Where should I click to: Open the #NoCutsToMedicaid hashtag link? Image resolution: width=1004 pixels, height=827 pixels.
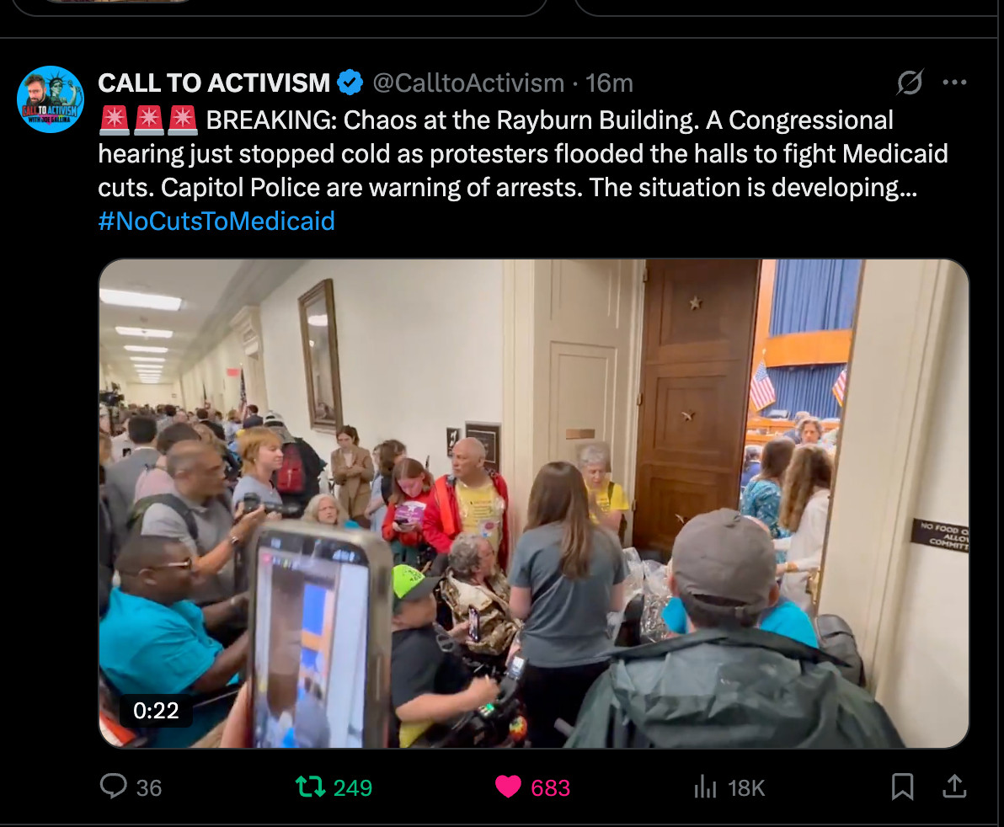click(216, 221)
